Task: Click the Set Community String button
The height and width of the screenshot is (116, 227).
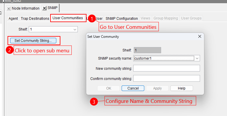Action: pos(33,41)
